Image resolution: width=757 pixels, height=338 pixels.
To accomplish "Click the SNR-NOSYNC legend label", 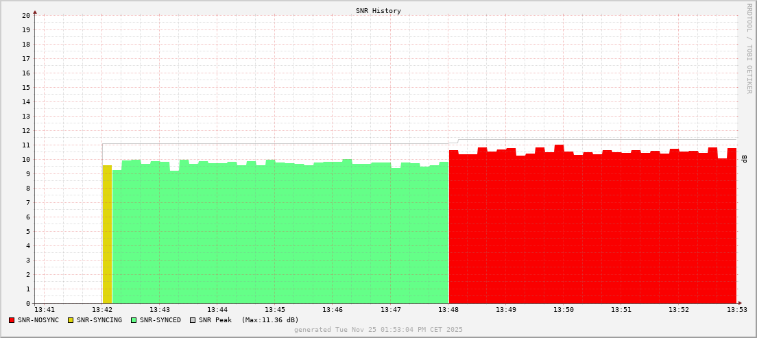I will (38, 320).
